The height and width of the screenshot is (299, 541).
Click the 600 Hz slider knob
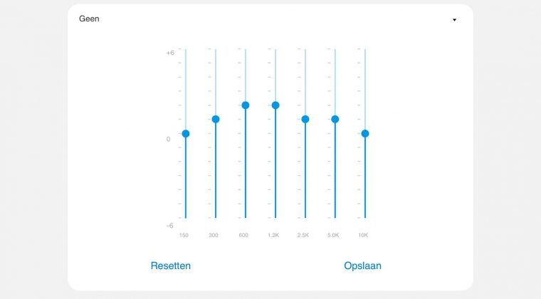point(246,105)
